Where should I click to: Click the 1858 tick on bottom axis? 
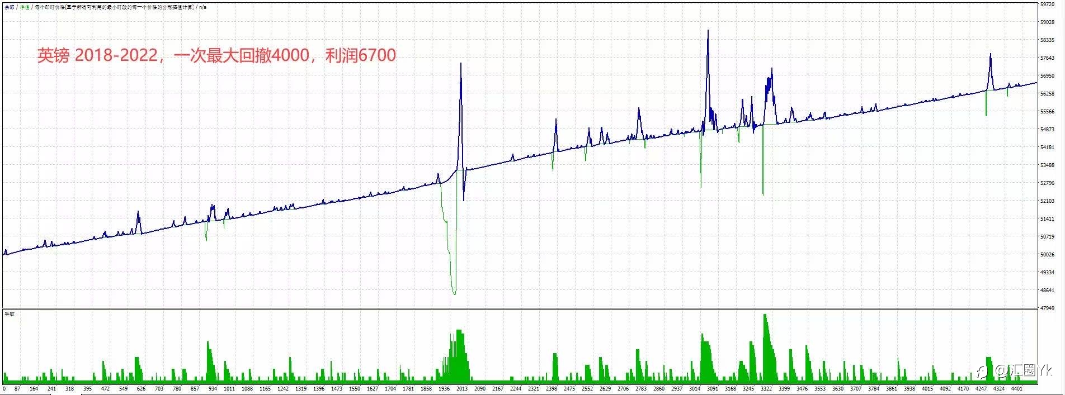click(426, 389)
